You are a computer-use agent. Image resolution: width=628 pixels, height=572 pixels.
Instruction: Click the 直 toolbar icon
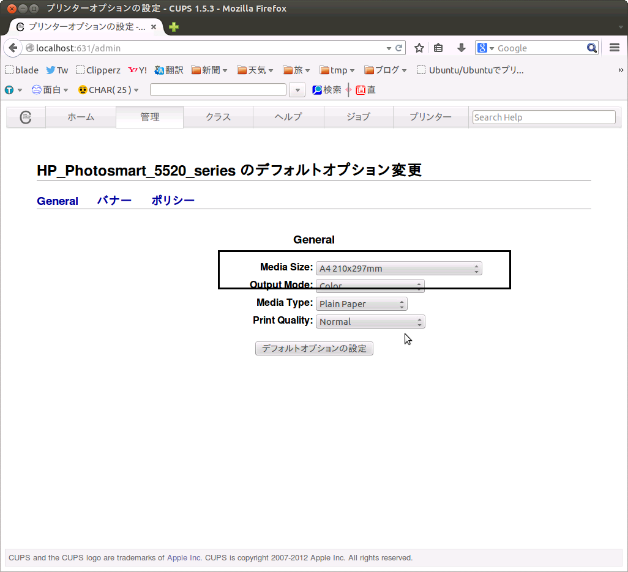click(365, 90)
